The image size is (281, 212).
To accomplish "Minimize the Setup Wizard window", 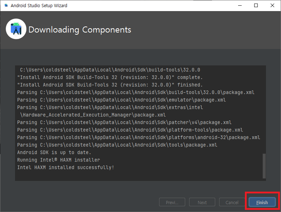I will (240, 6).
